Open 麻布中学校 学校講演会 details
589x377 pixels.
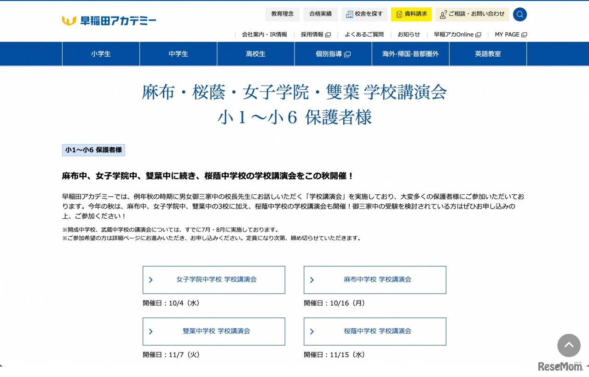(379, 279)
